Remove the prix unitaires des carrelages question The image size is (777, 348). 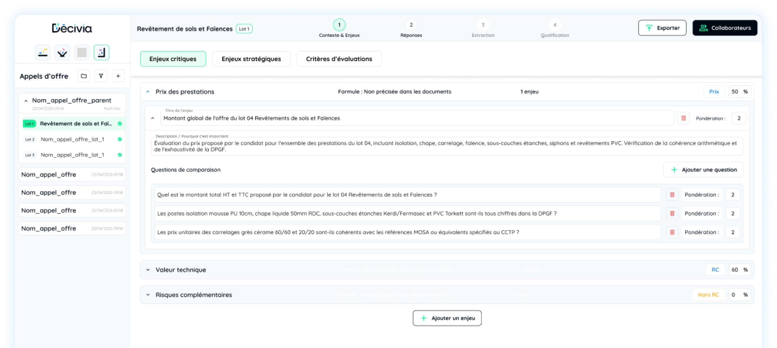(672, 232)
